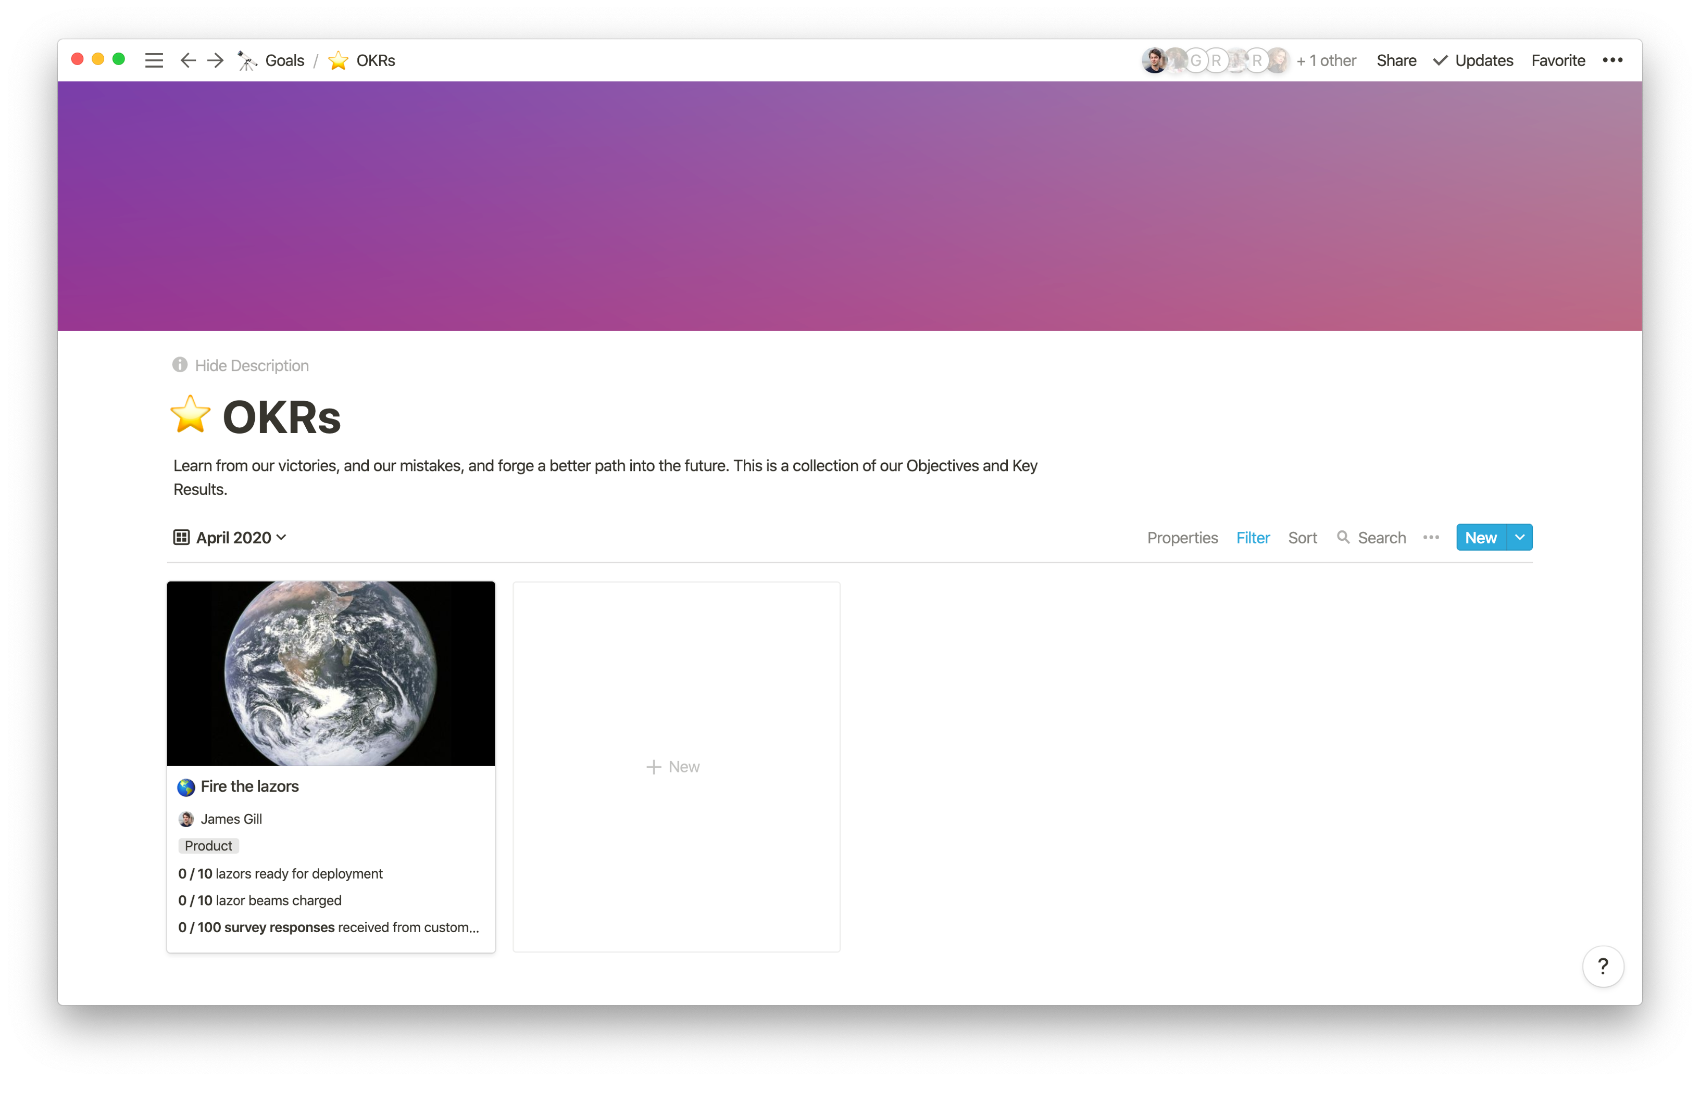
Task: Click the James Gill avatar on card
Action: pyautogui.click(x=186, y=819)
